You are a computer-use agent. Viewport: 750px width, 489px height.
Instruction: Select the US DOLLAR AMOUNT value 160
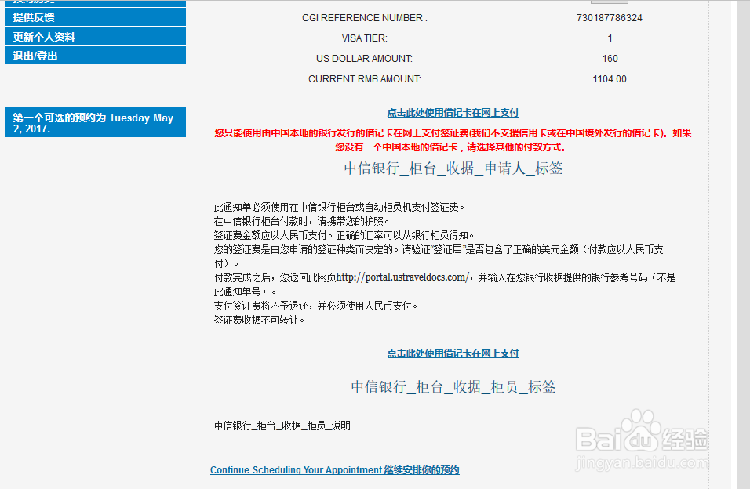coord(610,58)
